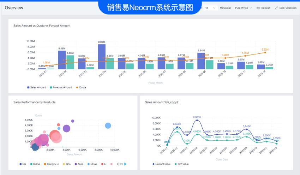
Task: Click 2020-01 on the Close Date axis
Action: click(x=163, y=151)
